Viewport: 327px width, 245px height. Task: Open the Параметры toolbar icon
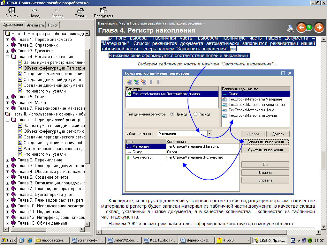point(103,13)
